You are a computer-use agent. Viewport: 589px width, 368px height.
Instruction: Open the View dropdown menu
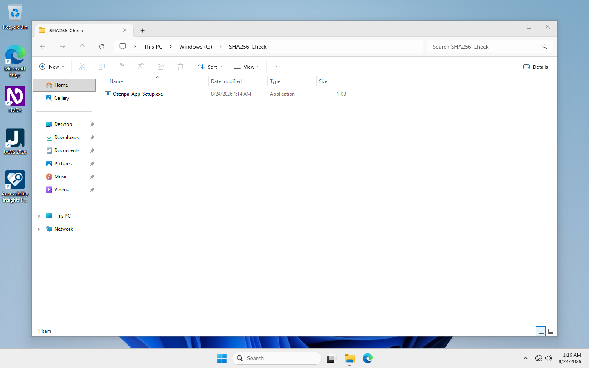pyautogui.click(x=247, y=67)
